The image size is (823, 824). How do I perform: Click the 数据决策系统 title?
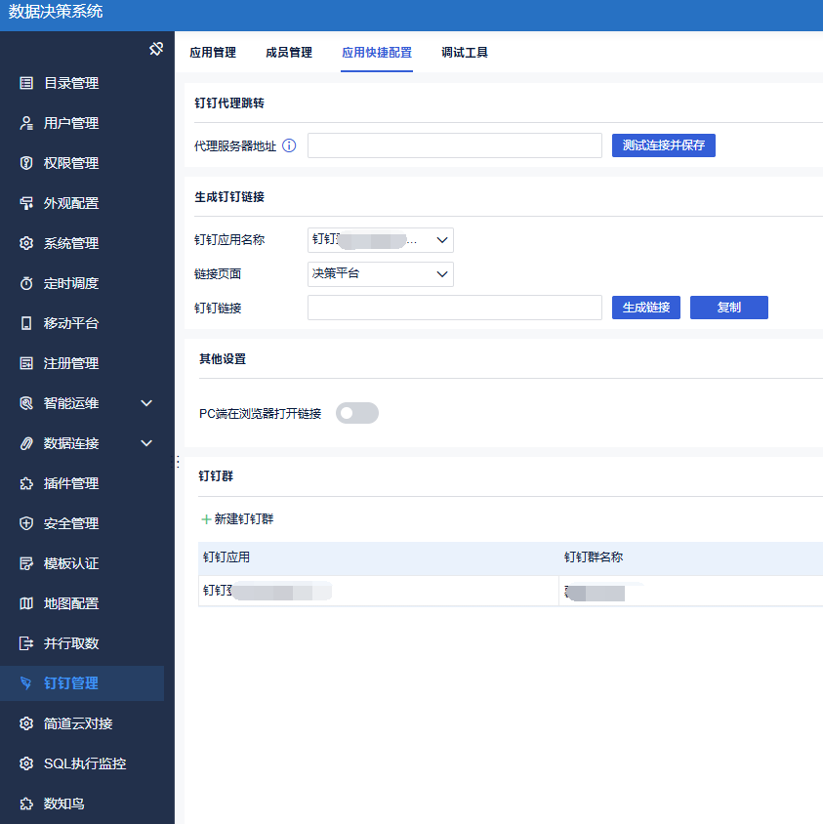point(56,12)
